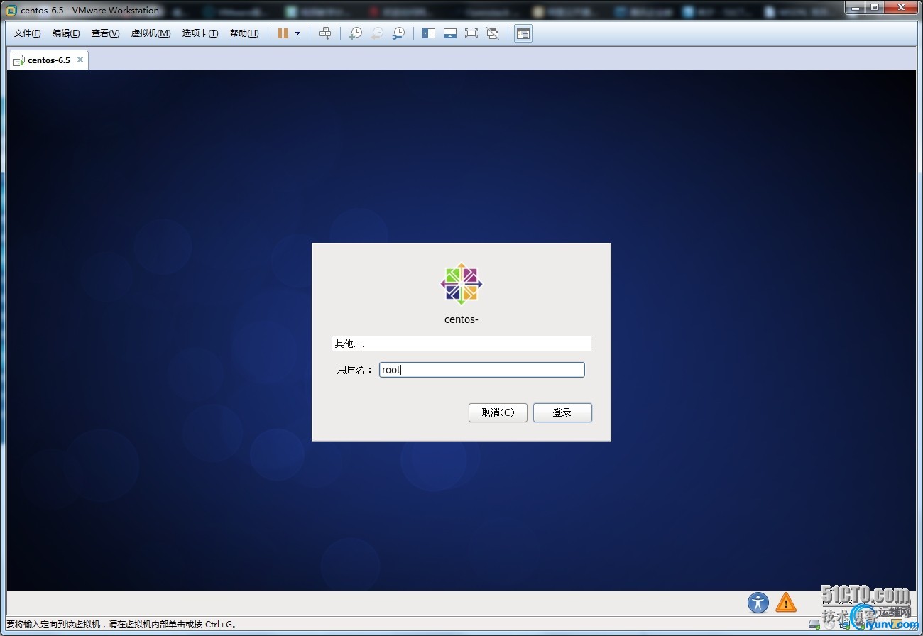The image size is (923, 636).
Task: Click the CentOS logo in login dialog
Action: (461, 284)
